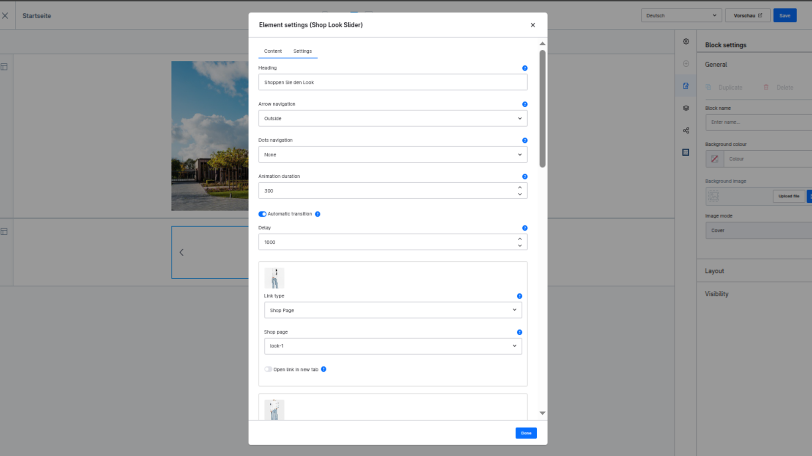Toggle the Automatic transition switch
The width and height of the screenshot is (812, 456).
click(x=262, y=214)
